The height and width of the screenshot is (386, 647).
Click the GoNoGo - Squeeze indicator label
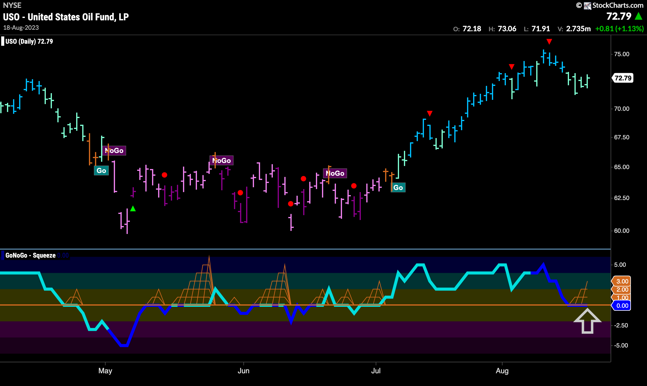point(30,256)
